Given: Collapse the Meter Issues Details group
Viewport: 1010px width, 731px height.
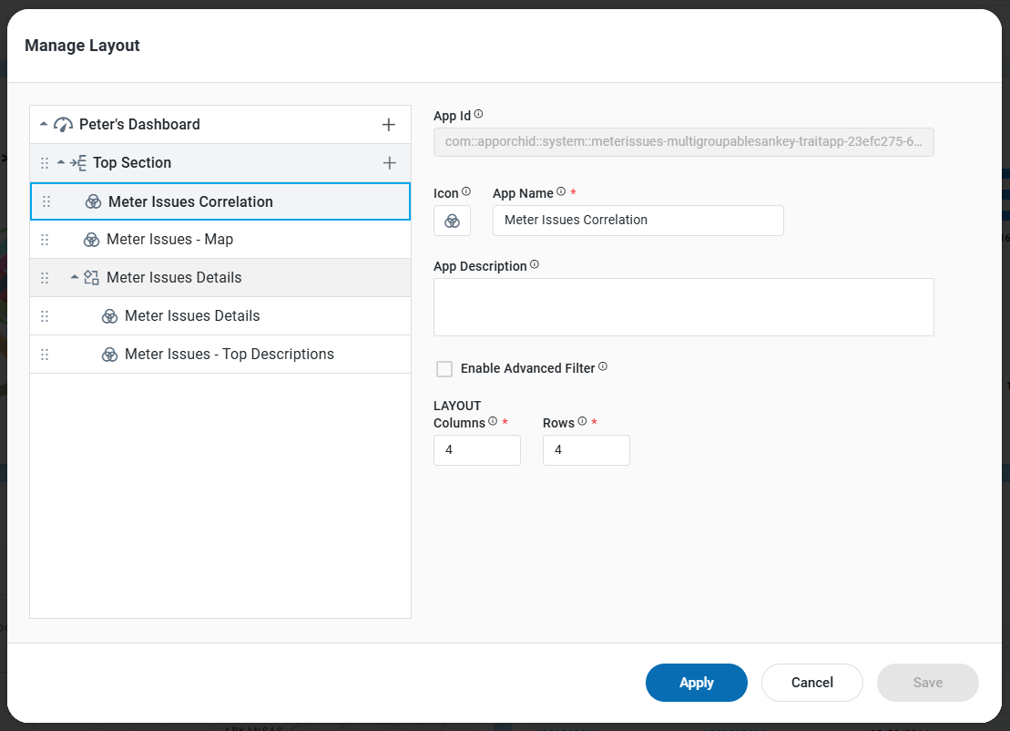Looking at the screenshot, I should 75,277.
